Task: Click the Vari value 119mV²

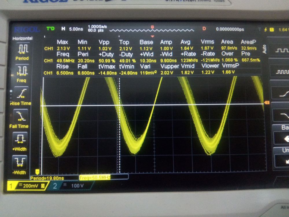Action: point(148,72)
